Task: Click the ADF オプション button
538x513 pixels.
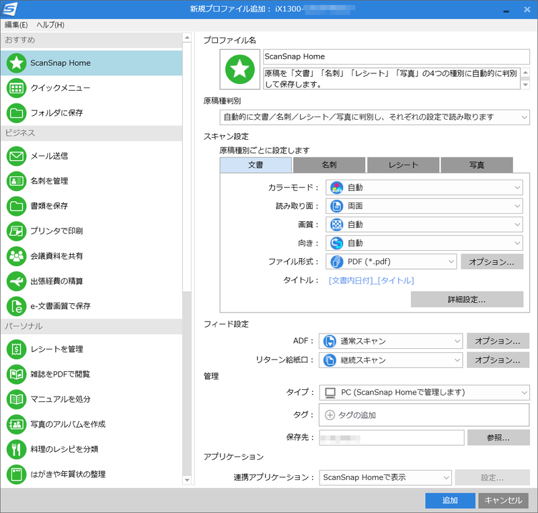Action: (498, 341)
